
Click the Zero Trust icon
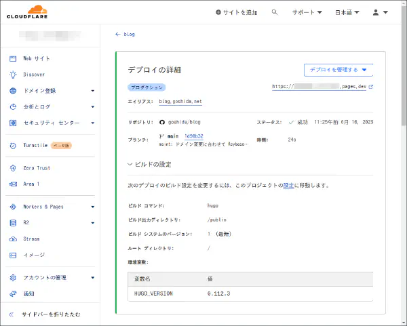click(13, 168)
